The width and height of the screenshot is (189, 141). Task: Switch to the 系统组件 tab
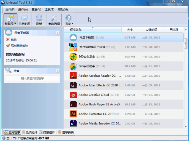pyautogui.click(x=30, y=132)
